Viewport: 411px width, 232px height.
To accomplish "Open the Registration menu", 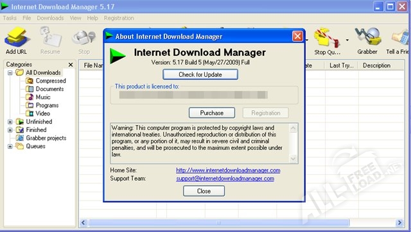I will pos(119,18).
